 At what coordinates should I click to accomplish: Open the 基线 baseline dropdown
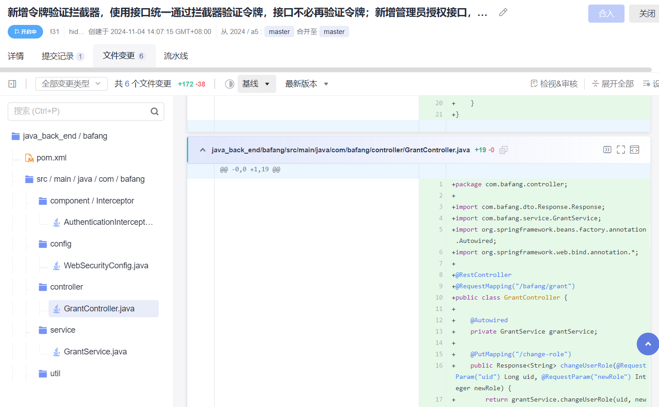coord(256,84)
